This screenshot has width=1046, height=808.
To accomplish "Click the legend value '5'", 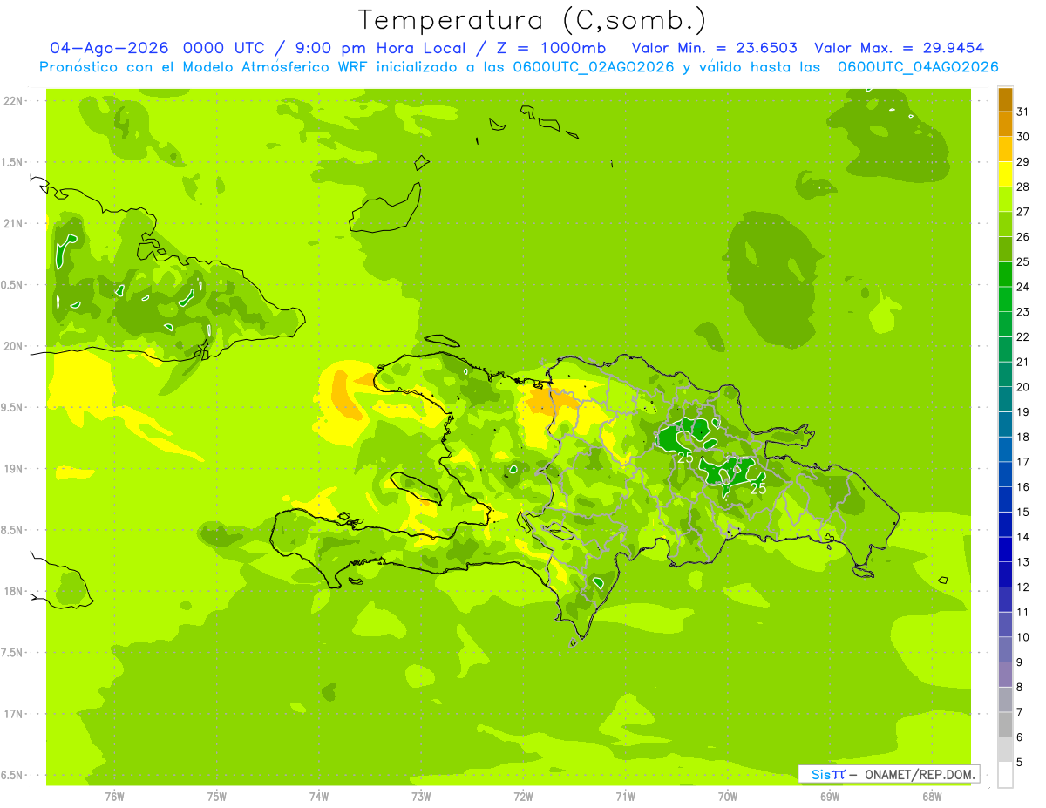I will 1020,764.
